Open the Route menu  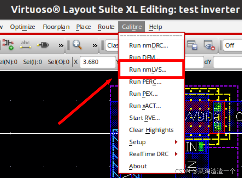pos(106,27)
